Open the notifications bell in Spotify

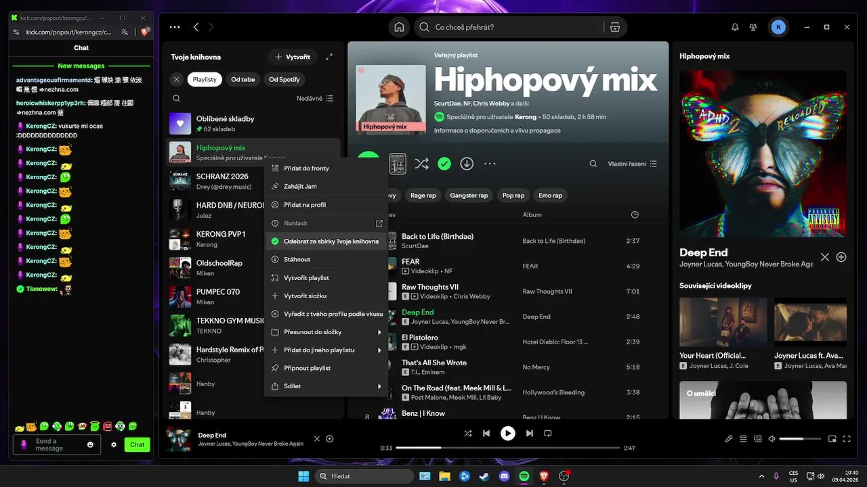[735, 27]
